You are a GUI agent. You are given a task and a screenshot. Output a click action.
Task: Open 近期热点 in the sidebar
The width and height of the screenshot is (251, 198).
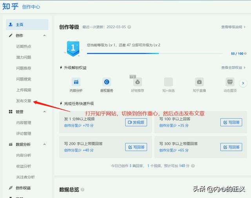point(24,46)
